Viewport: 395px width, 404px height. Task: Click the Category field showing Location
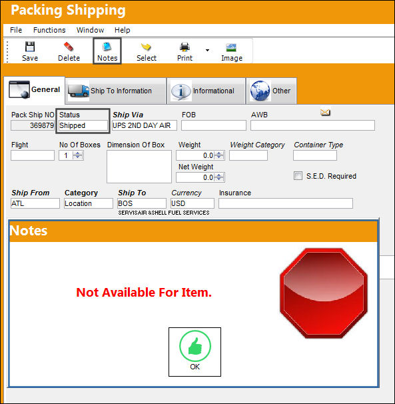coord(89,203)
